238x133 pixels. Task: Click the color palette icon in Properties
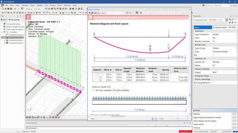(233, 23)
